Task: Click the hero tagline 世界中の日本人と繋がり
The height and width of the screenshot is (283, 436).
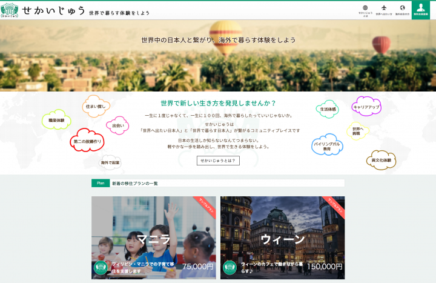Action: 218,40
